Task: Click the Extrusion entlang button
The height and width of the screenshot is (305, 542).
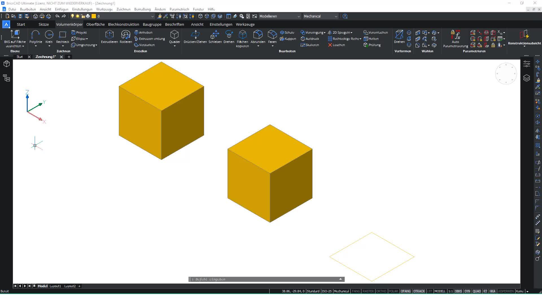Action: pyautogui.click(x=149, y=39)
